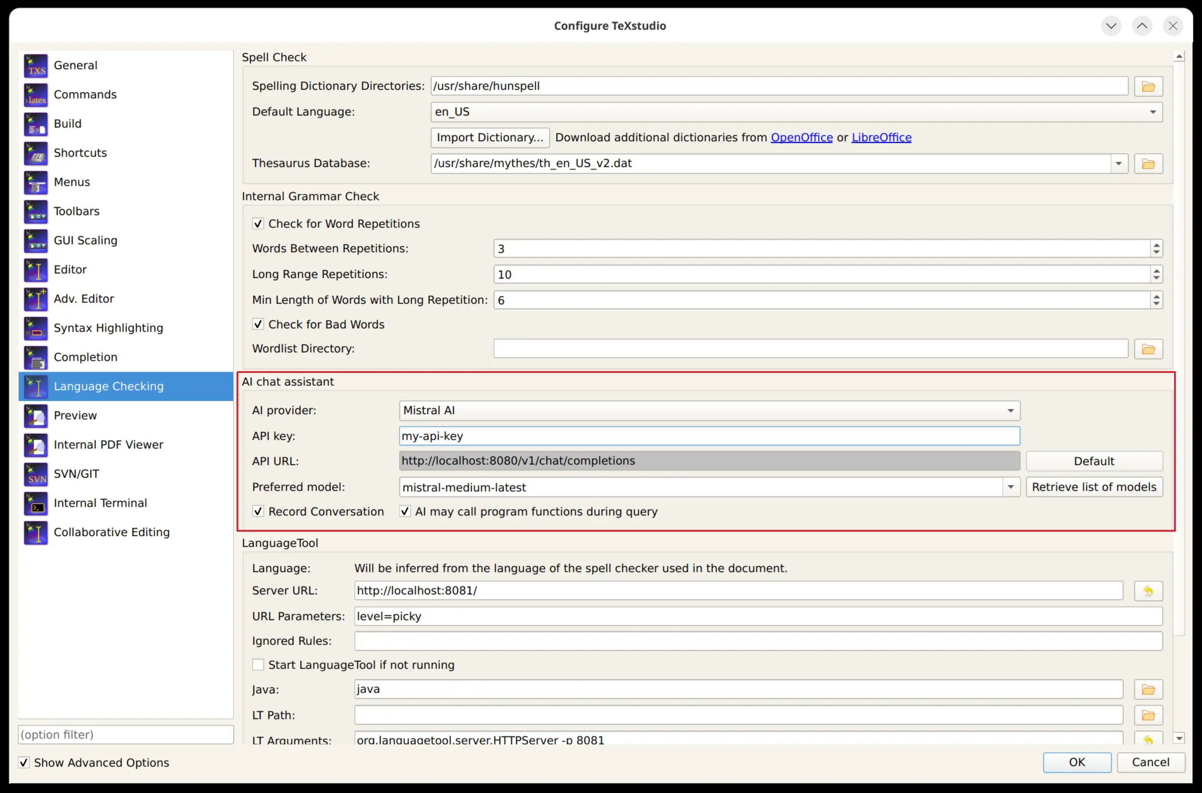Click the Build category icon
This screenshot has width=1202, height=793.
35,124
